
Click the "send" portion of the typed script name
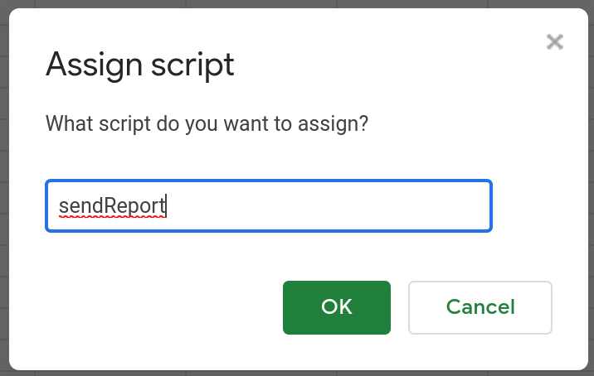click(80, 206)
